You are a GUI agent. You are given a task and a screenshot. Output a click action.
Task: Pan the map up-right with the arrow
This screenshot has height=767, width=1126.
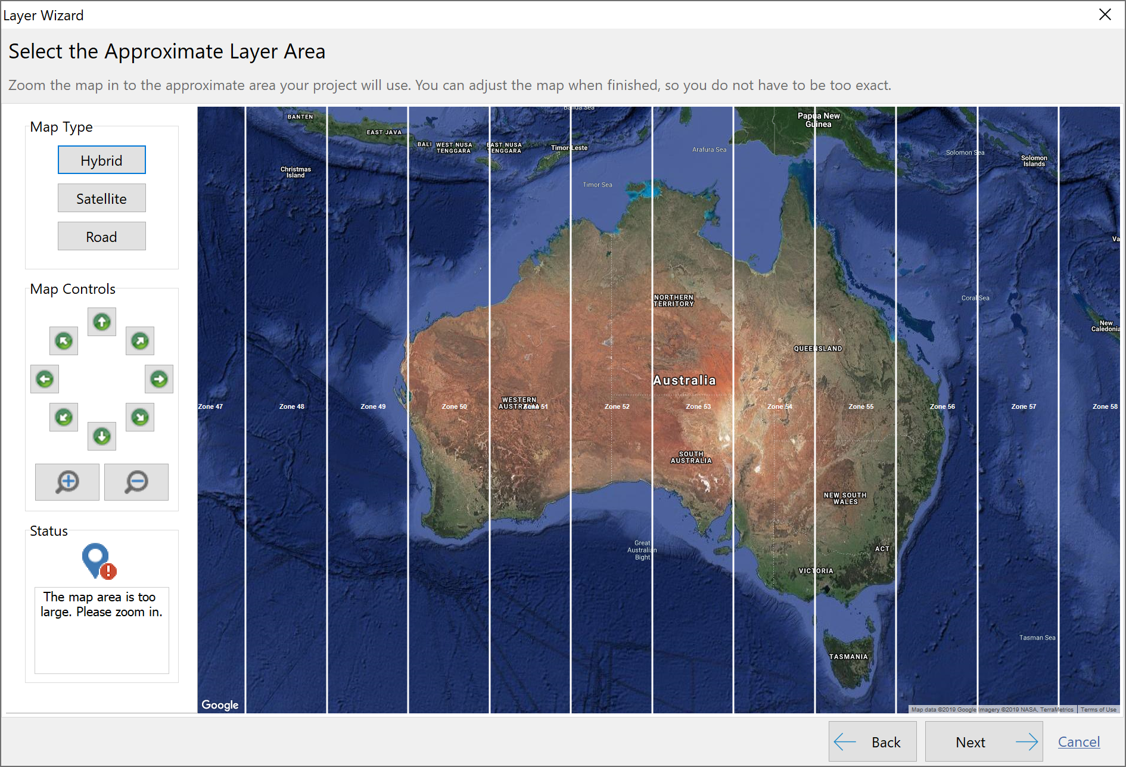coord(140,341)
